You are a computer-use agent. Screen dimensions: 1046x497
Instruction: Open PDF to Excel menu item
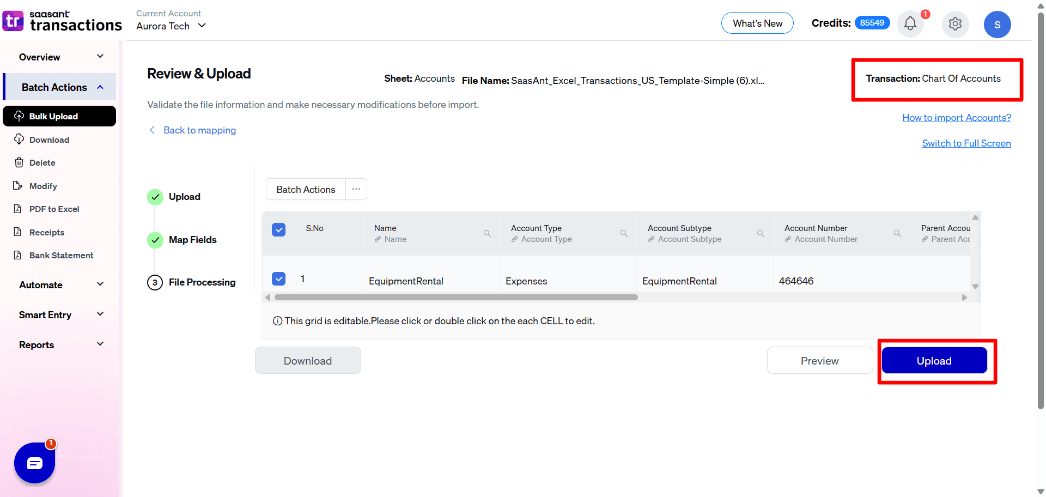click(54, 209)
